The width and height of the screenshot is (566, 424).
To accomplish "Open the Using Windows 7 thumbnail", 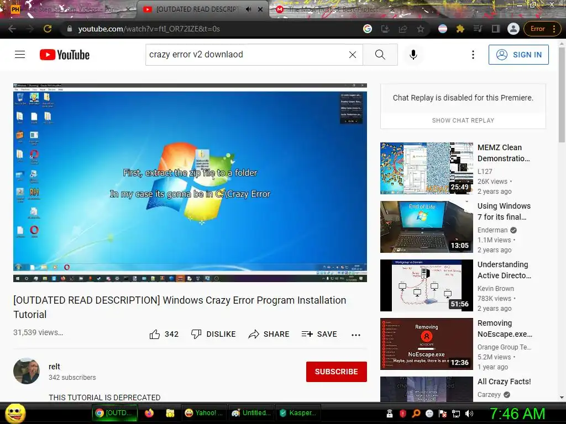I will (427, 227).
